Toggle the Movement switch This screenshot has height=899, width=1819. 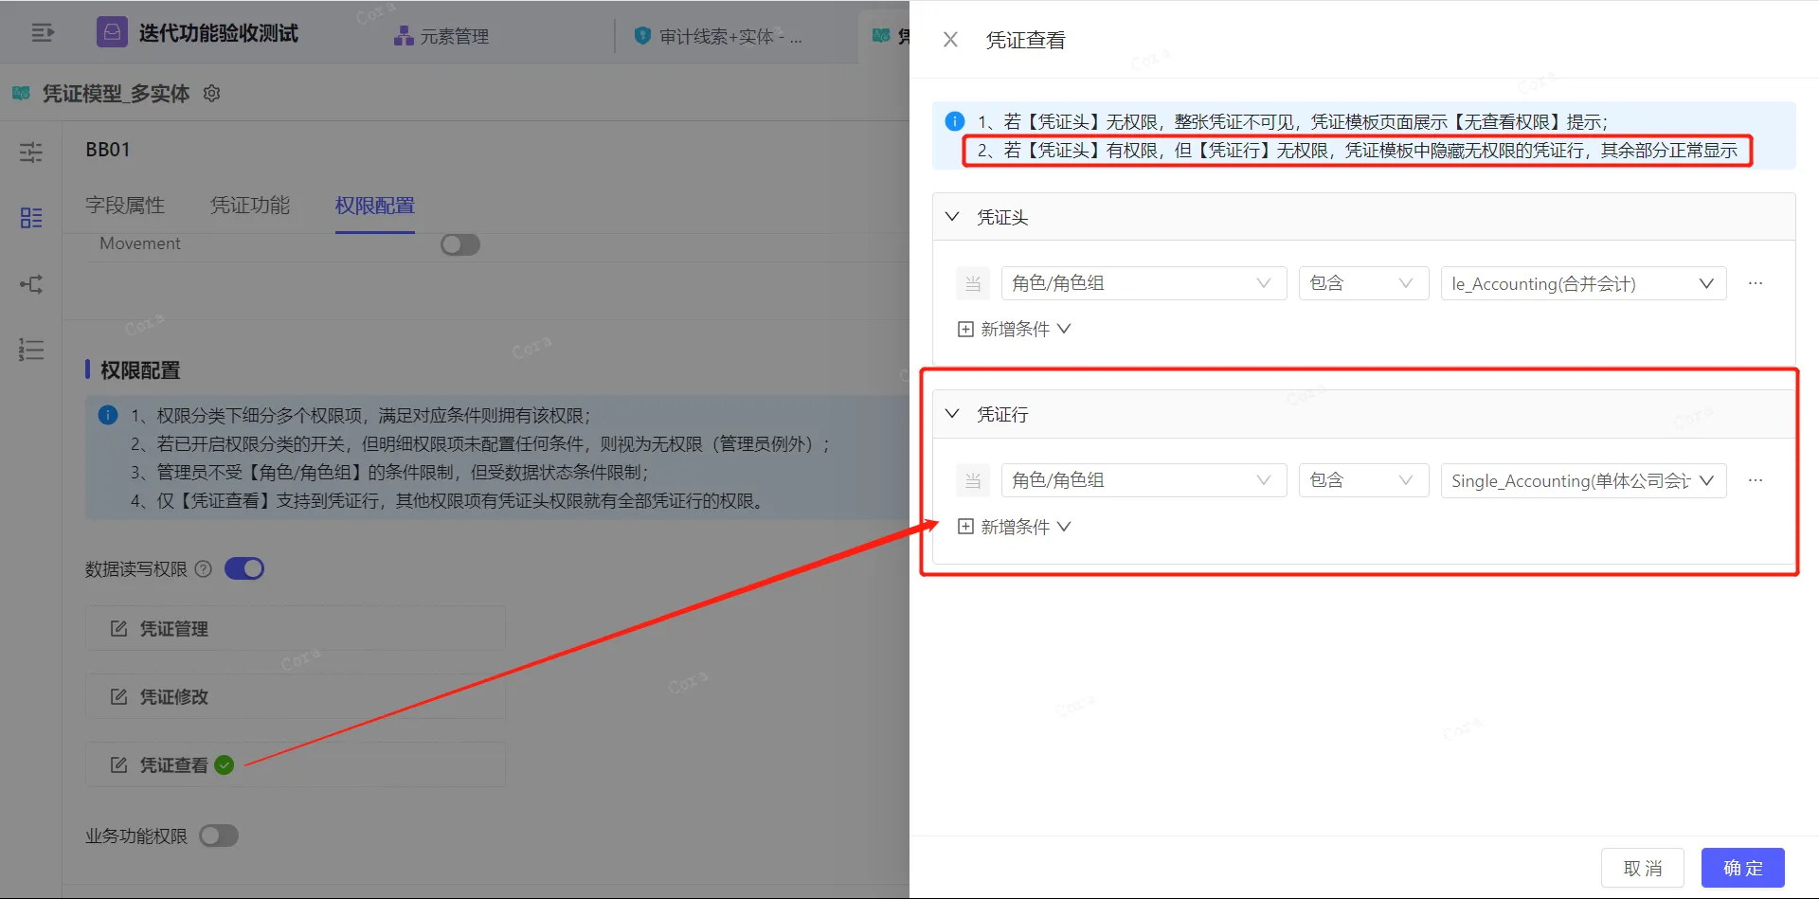coord(460,244)
